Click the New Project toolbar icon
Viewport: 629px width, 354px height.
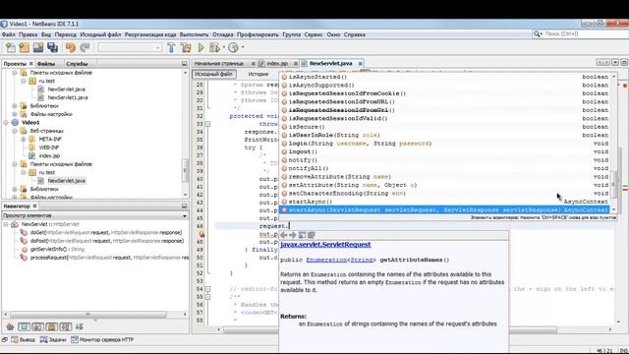pos(24,48)
